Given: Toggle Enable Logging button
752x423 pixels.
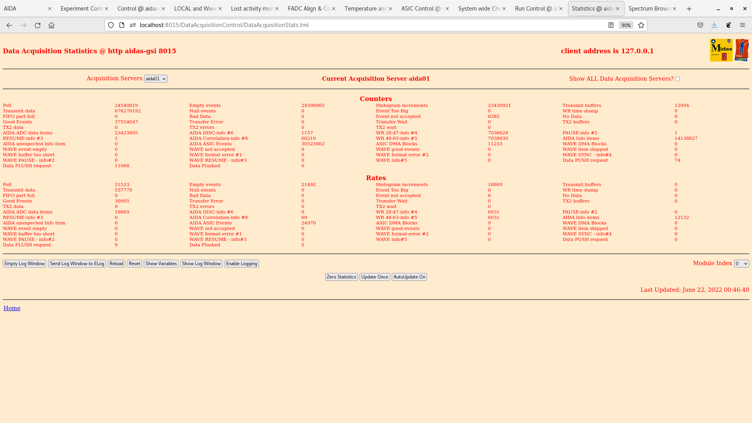Looking at the screenshot, I should [241, 264].
